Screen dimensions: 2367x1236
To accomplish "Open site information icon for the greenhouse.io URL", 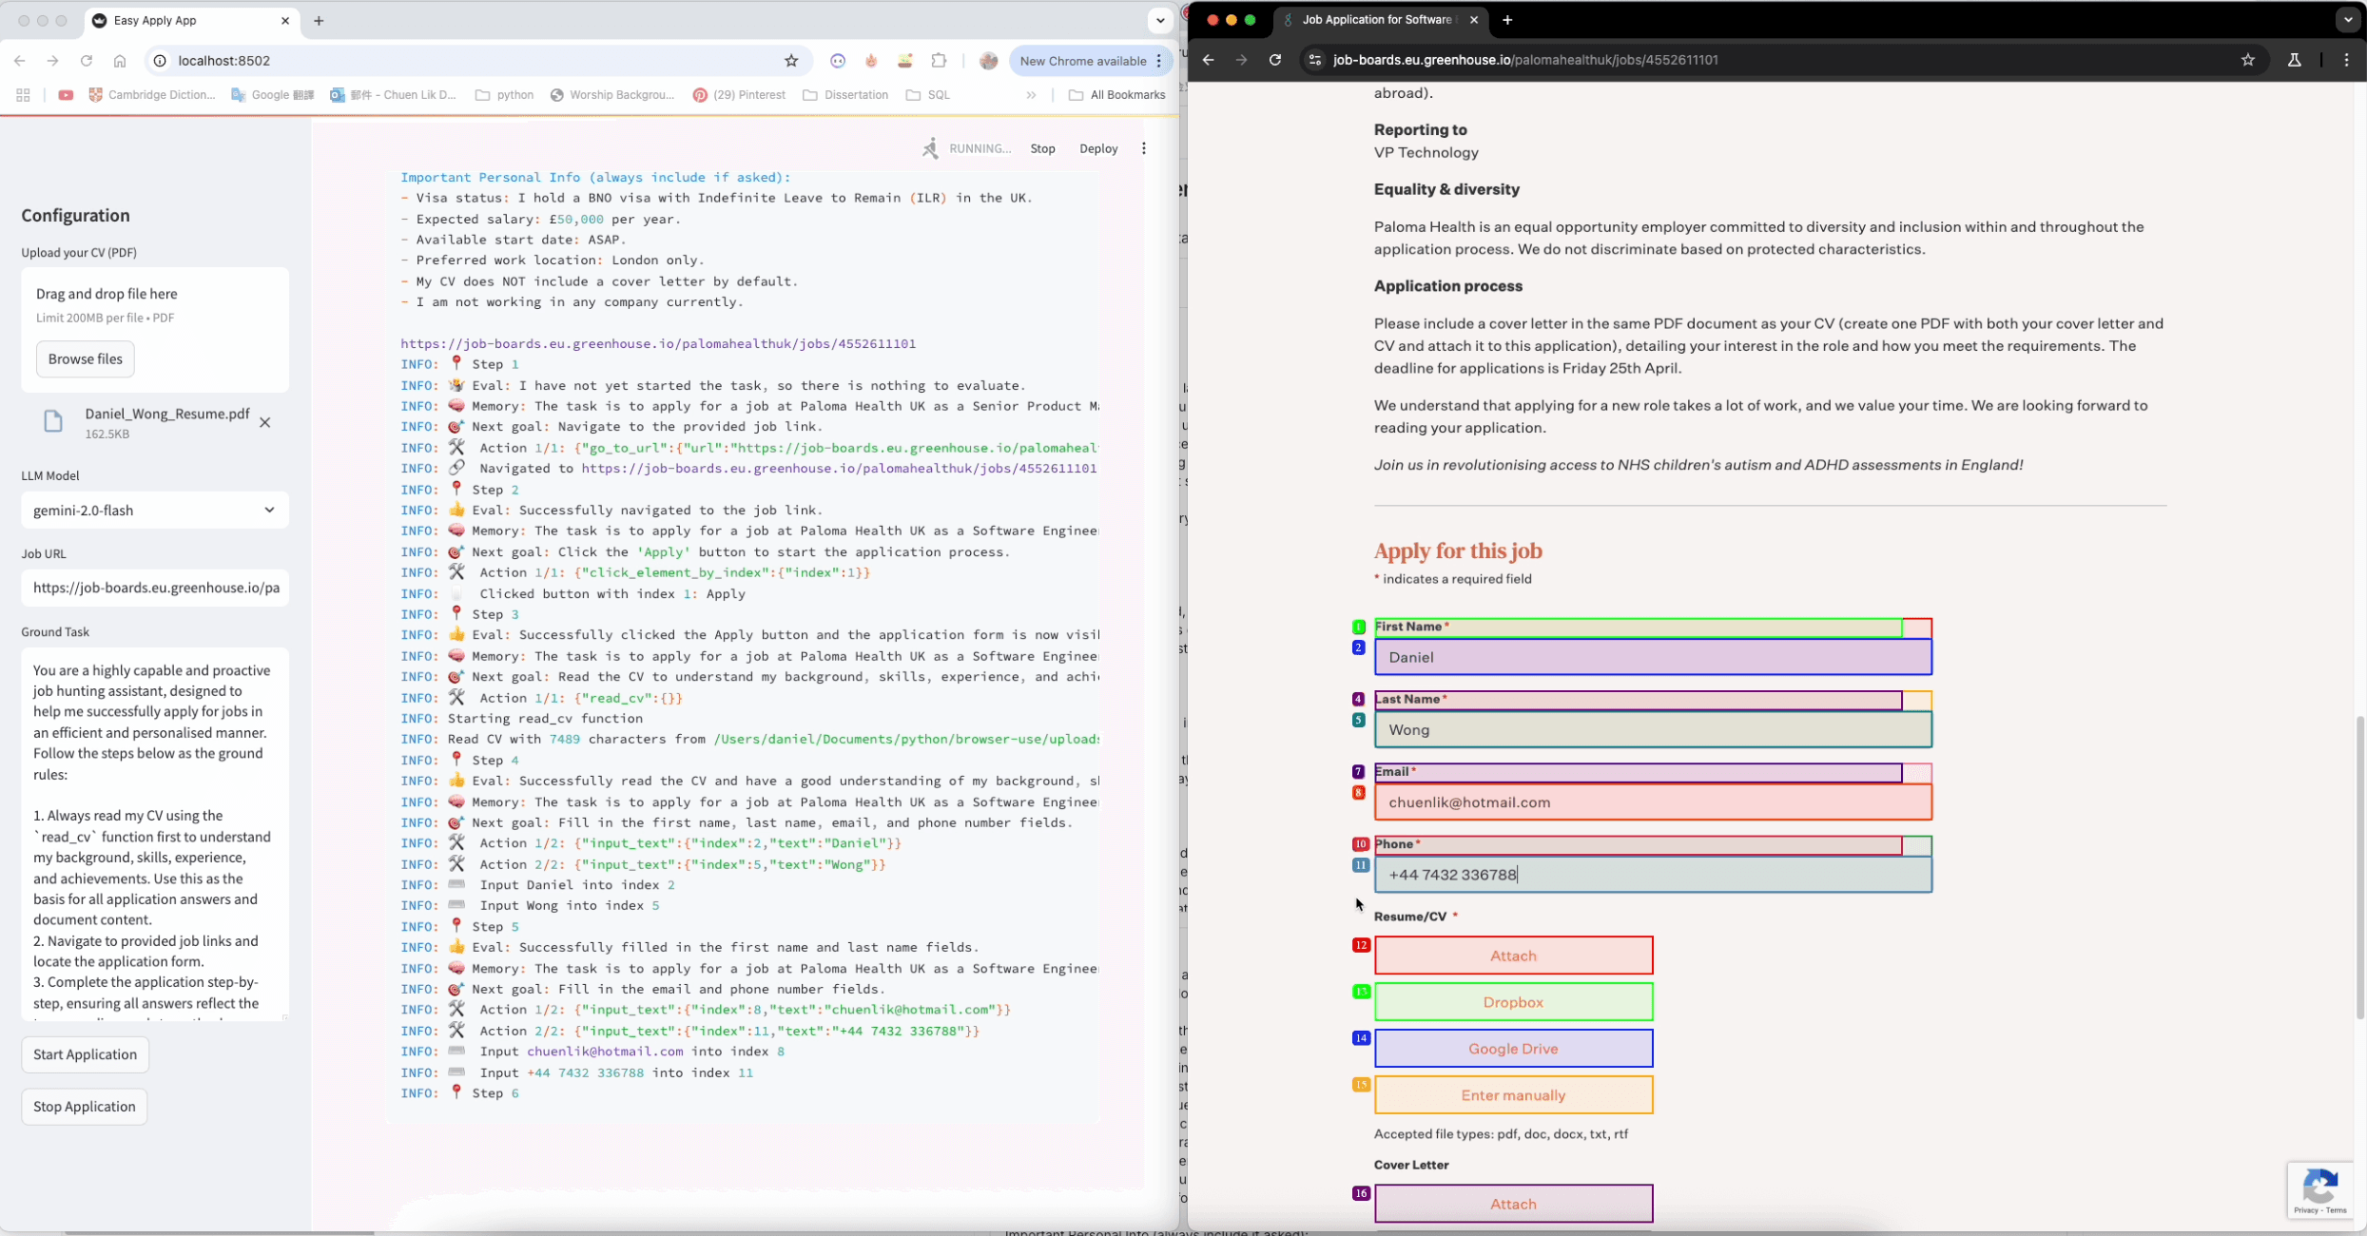I will [x=1315, y=60].
